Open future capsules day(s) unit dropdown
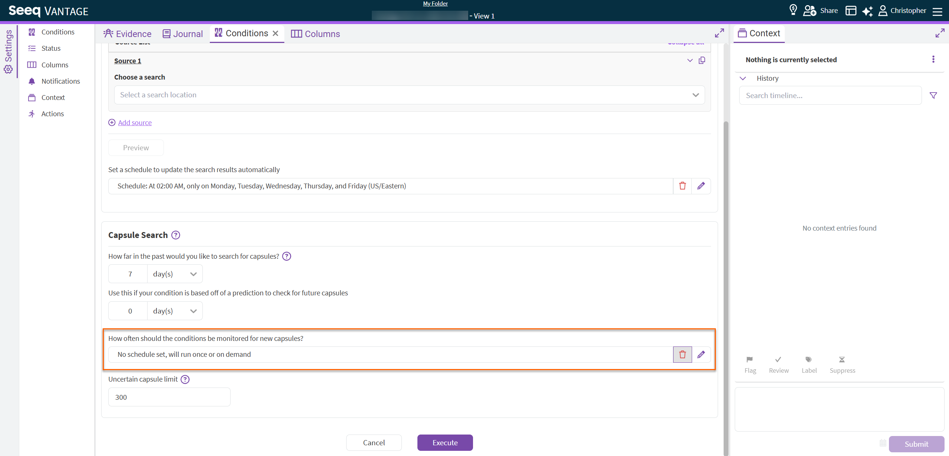The width and height of the screenshot is (949, 456). (x=175, y=311)
